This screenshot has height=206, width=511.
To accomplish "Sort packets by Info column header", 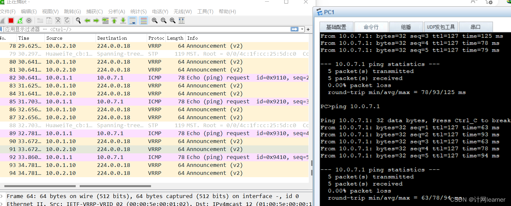I will [247, 38].
